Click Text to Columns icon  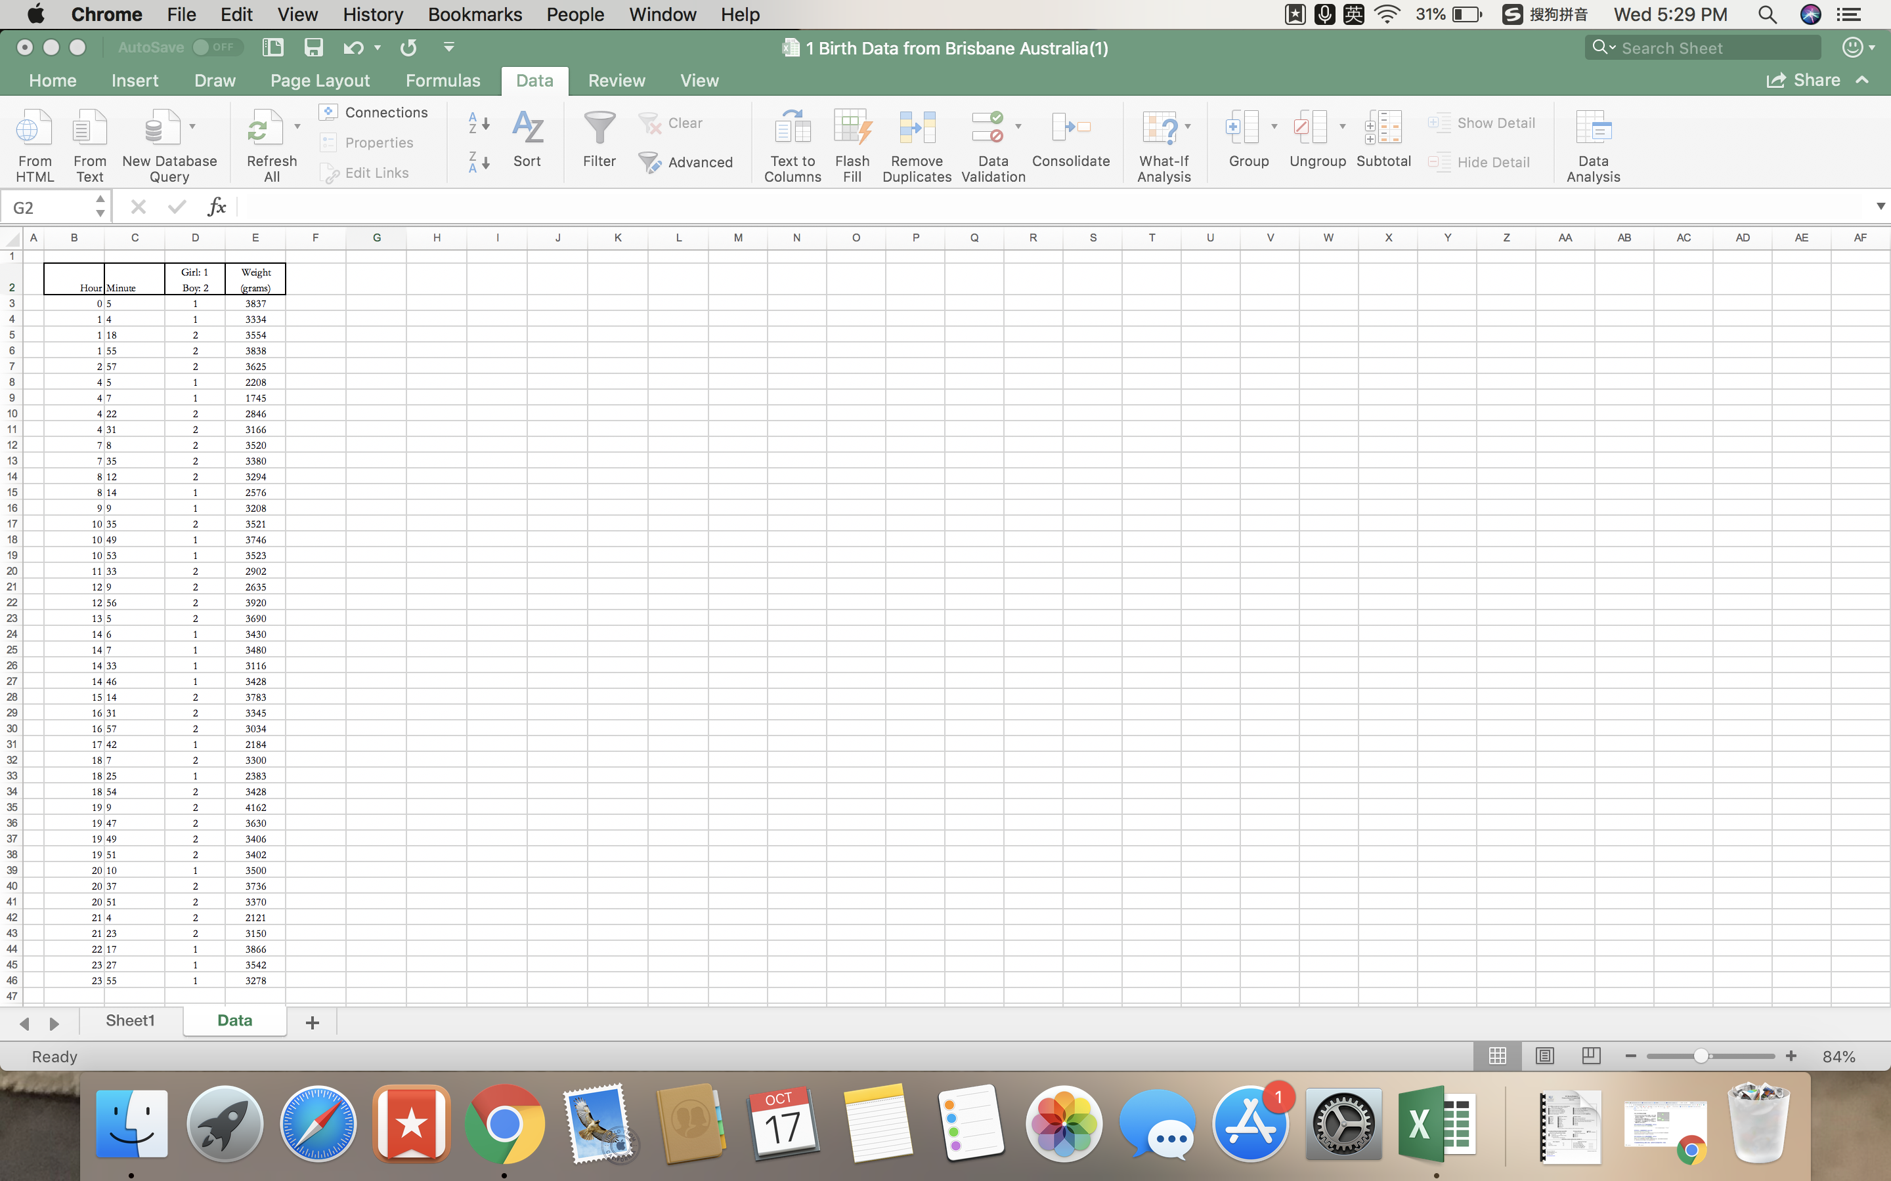pyautogui.click(x=792, y=128)
